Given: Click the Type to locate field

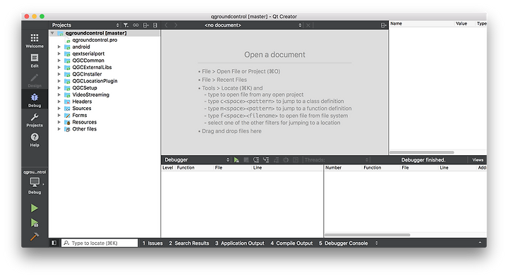Looking at the screenshot, I should [99, 243].
